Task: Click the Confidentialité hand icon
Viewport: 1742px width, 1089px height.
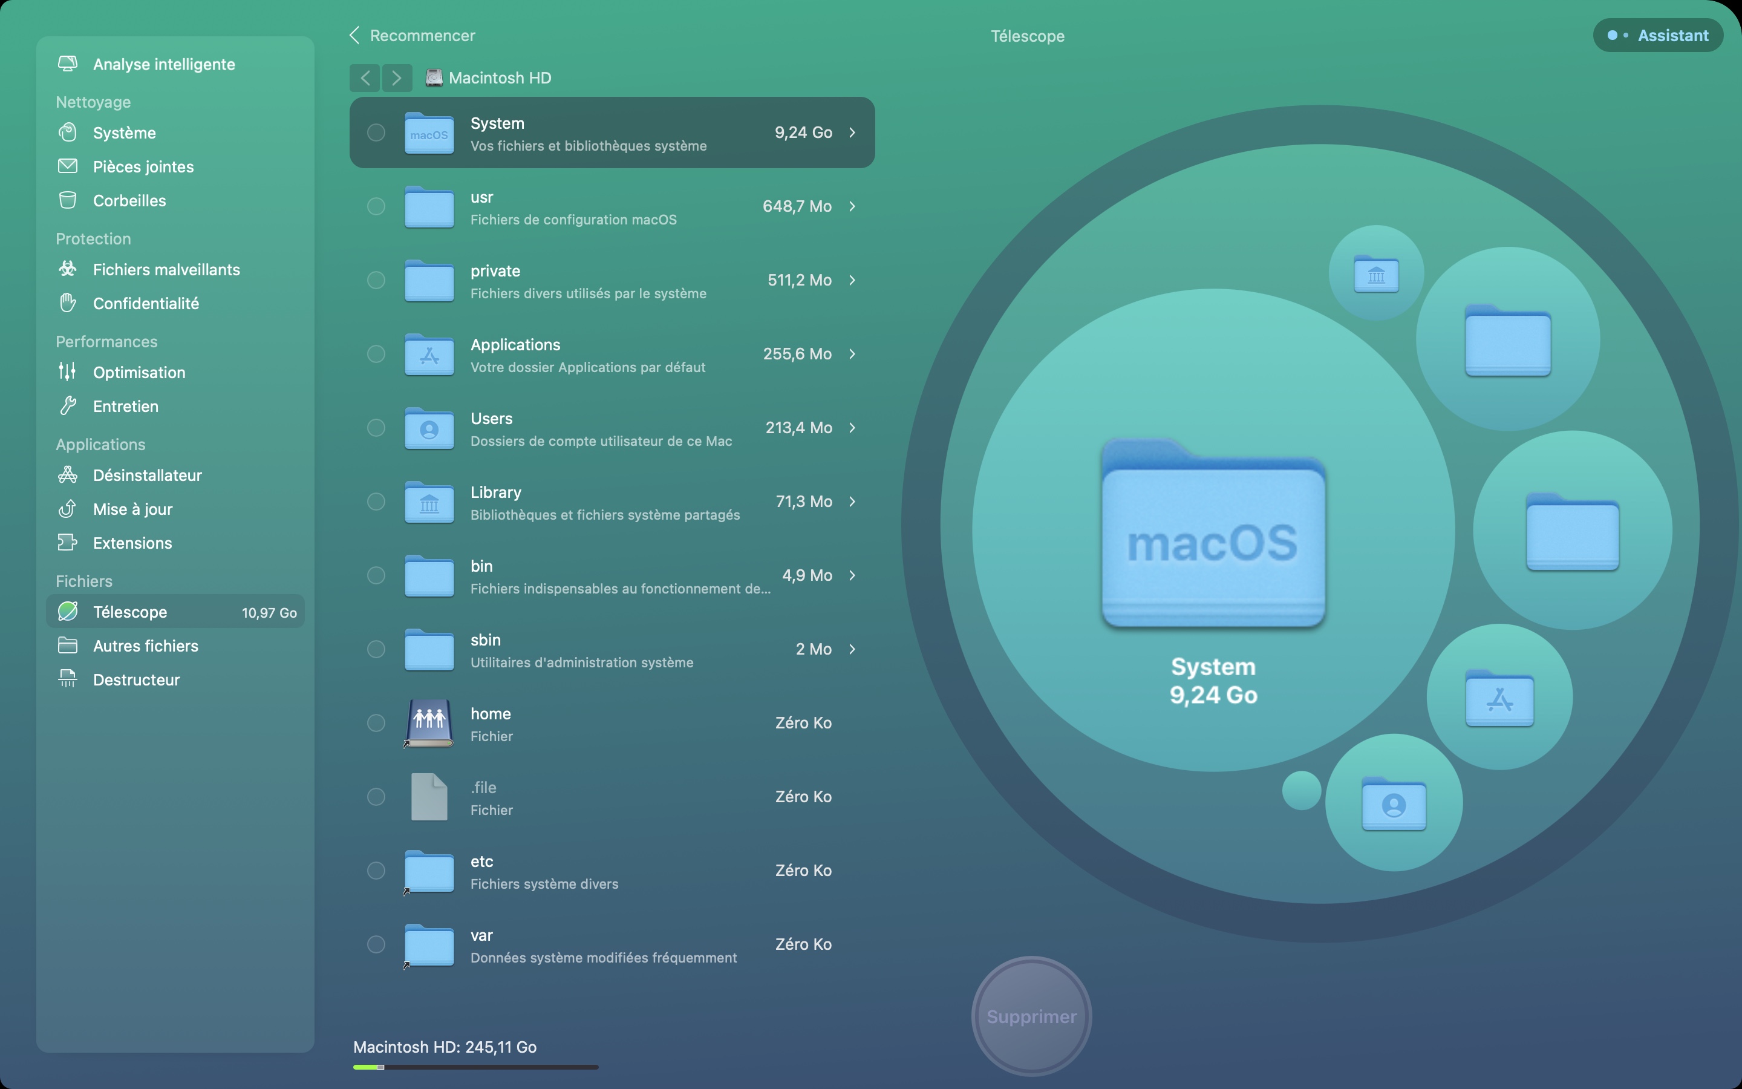Action: click(x=68, y=303)
